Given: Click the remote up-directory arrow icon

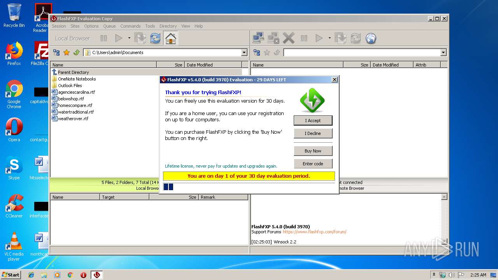Looking at the screenshot, I should [277, 52].
